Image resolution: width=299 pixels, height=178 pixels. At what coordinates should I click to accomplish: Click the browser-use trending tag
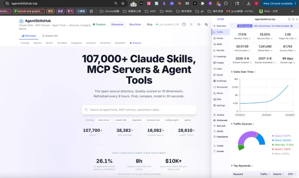tap(153, 120)
